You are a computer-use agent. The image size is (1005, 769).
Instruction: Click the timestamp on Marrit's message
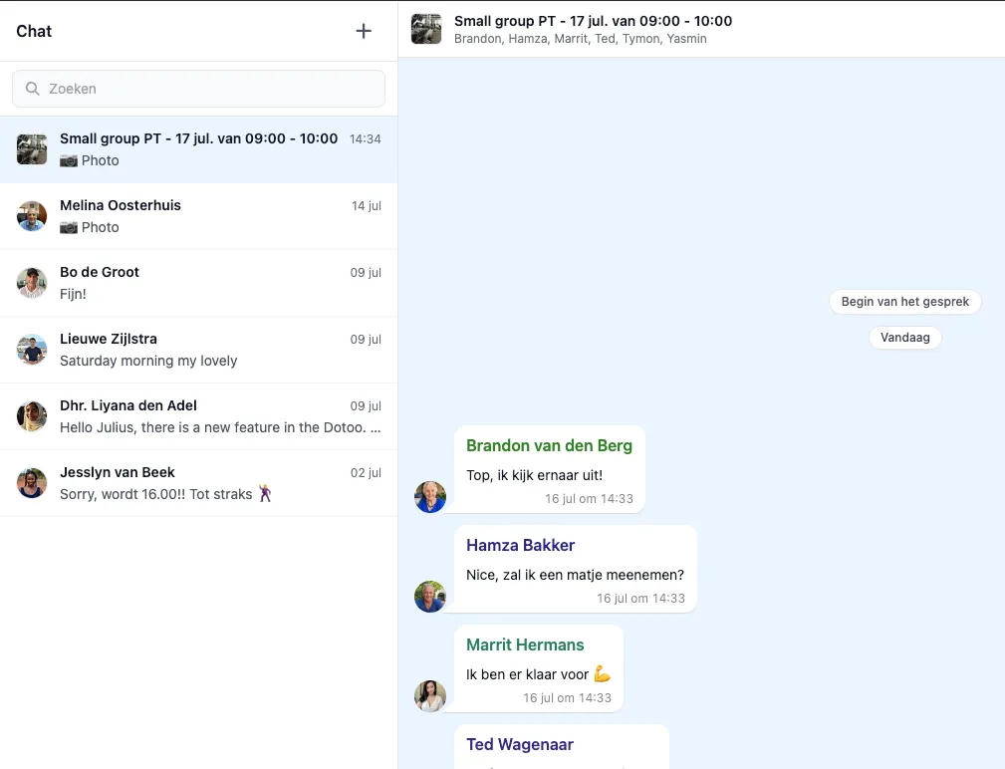click(567, 698)
